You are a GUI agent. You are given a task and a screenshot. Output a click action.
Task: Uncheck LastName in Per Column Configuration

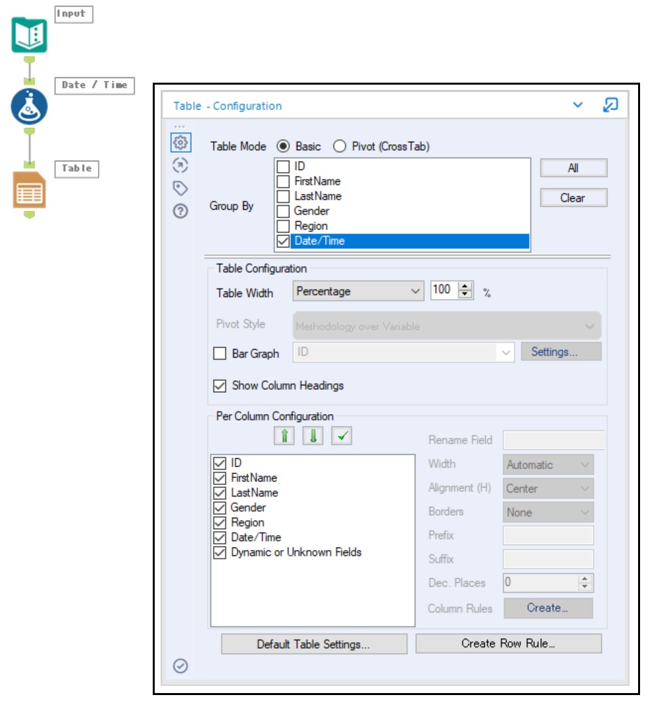pyautogui.click(x=220, y=493)
